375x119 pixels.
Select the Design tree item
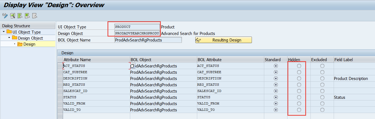pos(29,44)
